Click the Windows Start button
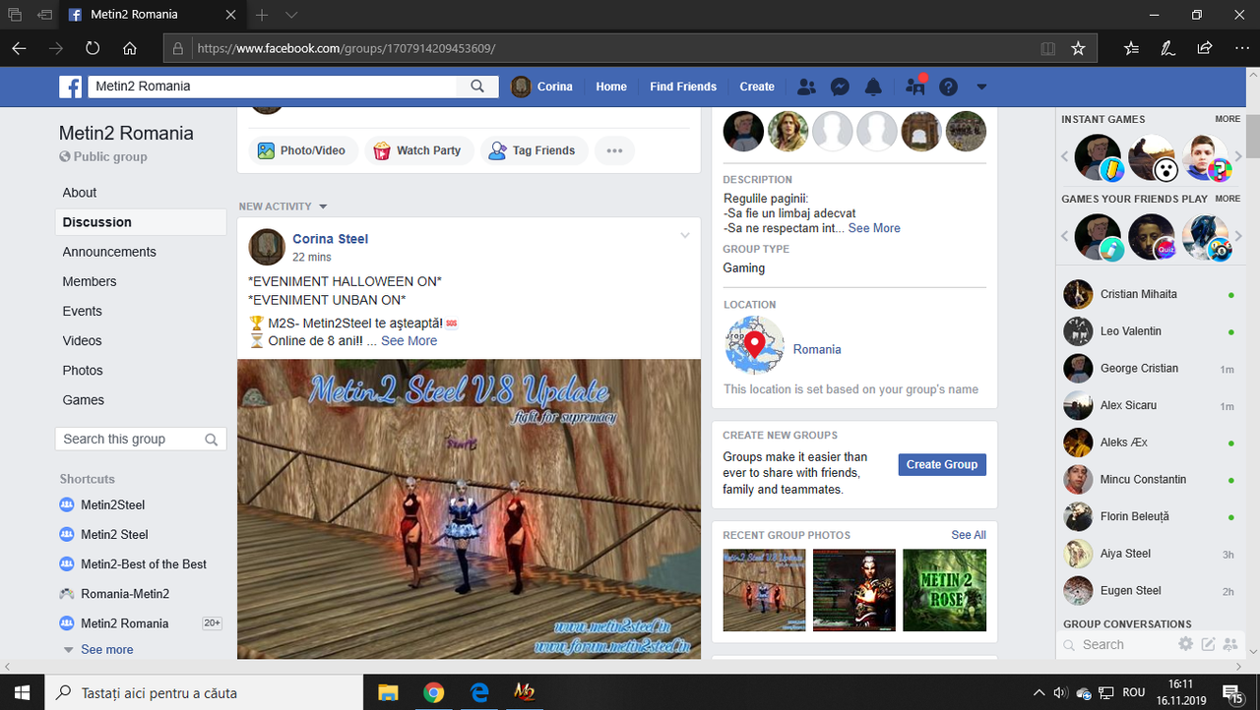Screen dimensions: 1260x710 click(21, 692)
